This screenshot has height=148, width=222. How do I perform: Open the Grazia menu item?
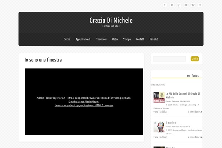[x=67, y=39]
